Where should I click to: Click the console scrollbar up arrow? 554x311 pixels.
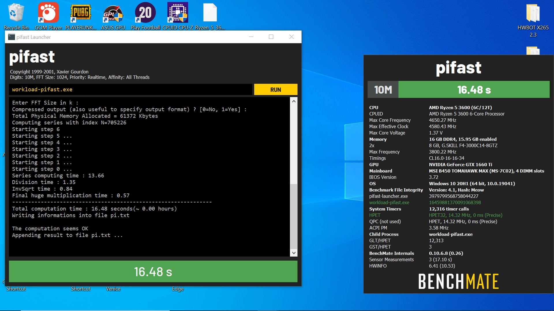[294, 101]
